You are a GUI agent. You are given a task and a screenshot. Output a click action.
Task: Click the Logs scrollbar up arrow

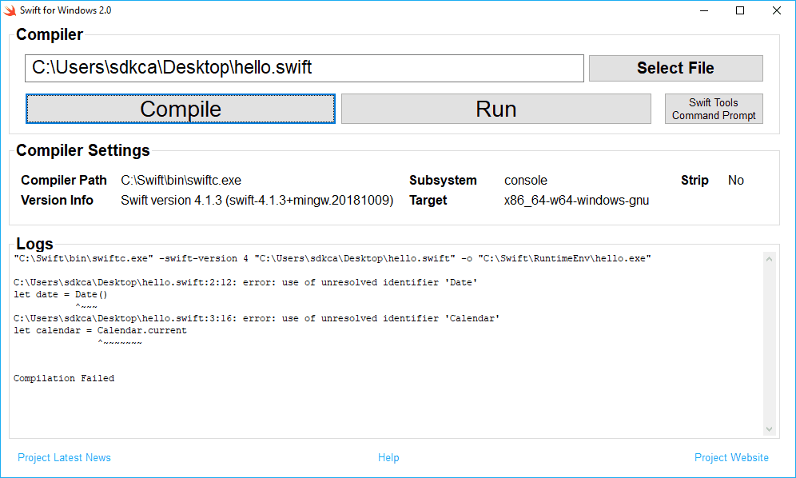tap(769, 259)
